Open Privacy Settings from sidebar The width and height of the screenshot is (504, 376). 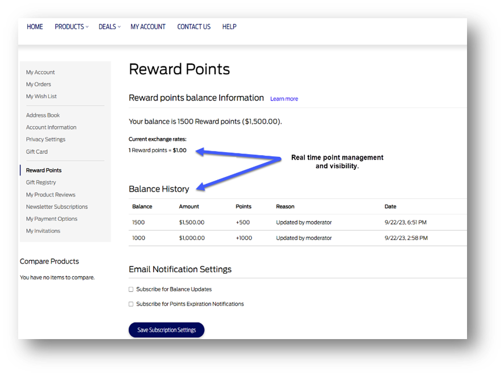(x=46, y=139)
